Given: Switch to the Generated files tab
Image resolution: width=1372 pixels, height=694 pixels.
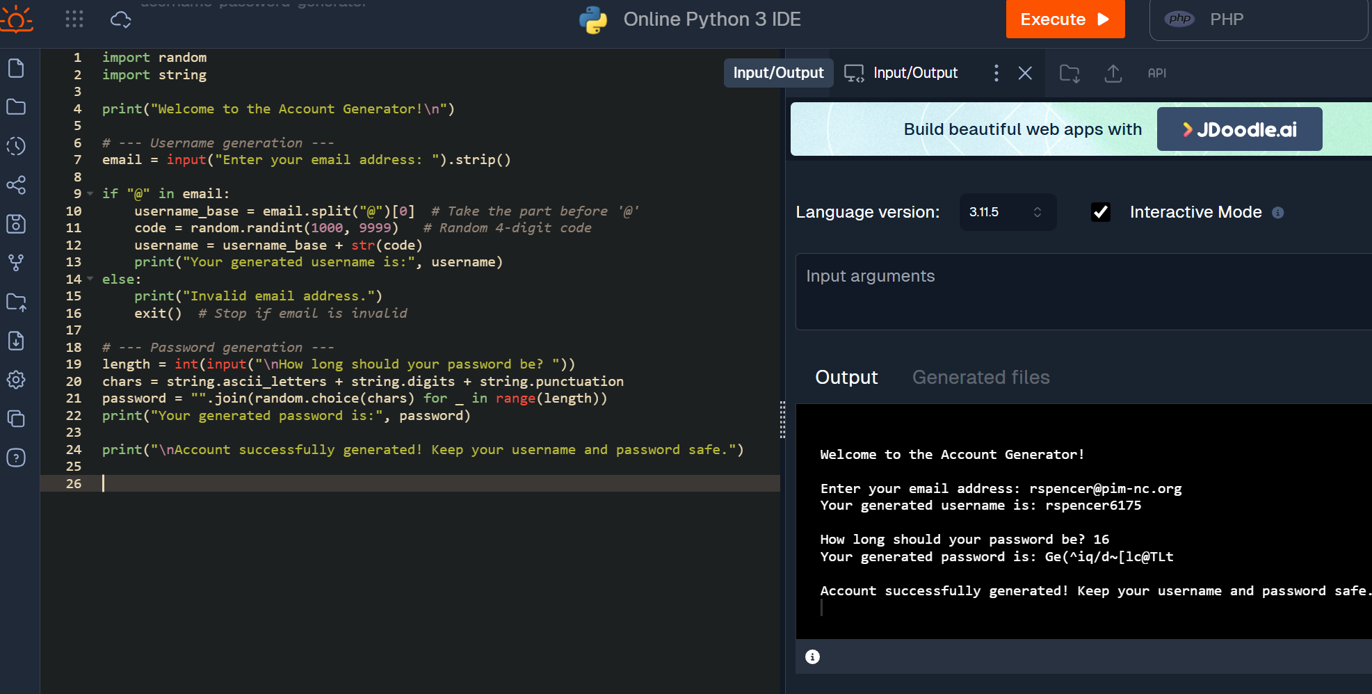Looking at the screenshot, I should 980,377.
